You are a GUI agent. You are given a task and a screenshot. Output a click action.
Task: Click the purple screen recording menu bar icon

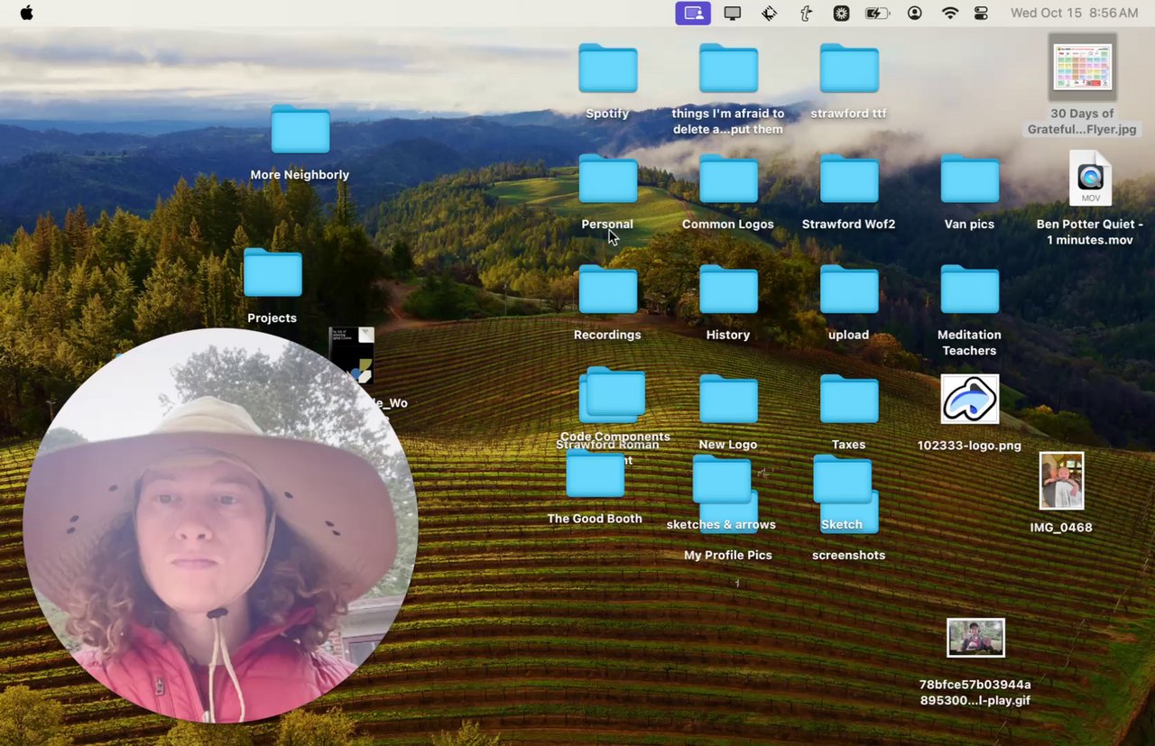coord(693,13)
